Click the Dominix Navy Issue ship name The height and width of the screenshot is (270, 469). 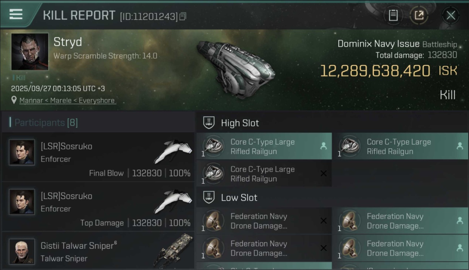(x=378, y=44)
